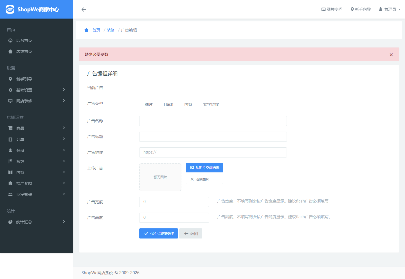Open 新手向导 from the top bar
Viewport: 405px width, 279px height.
point(361,9)
